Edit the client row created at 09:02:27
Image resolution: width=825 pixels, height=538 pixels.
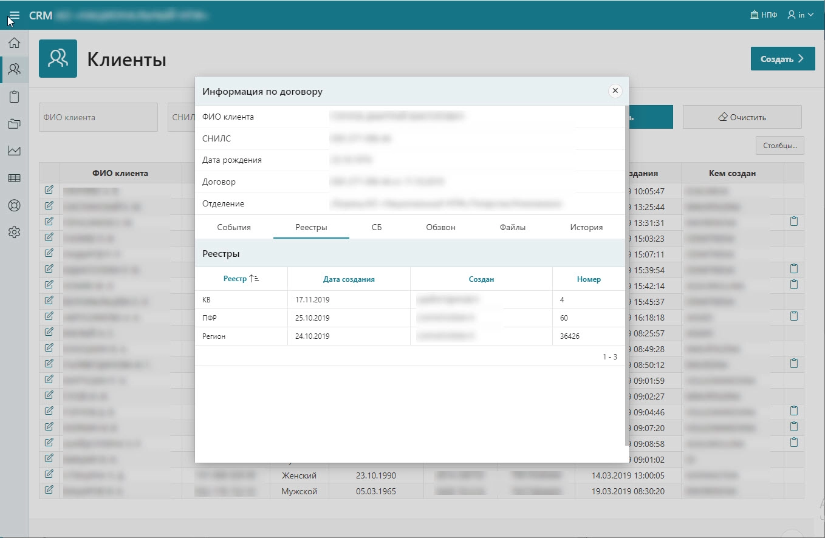pos(49,395)
